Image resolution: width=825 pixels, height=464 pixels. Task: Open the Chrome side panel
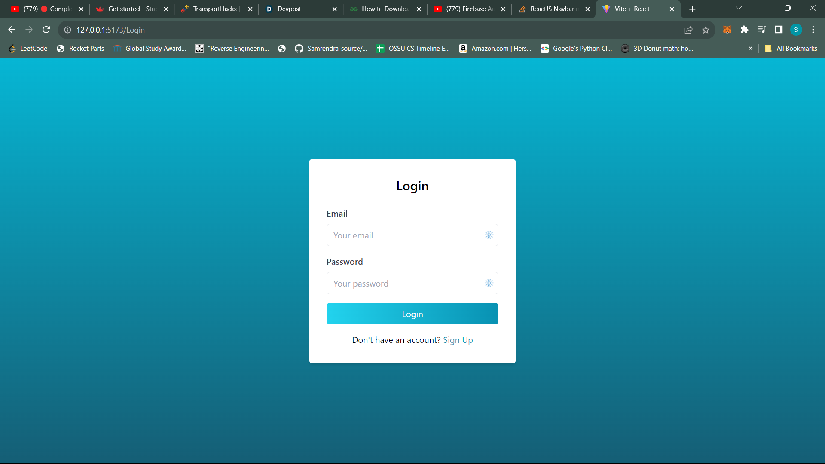(779, 30)
